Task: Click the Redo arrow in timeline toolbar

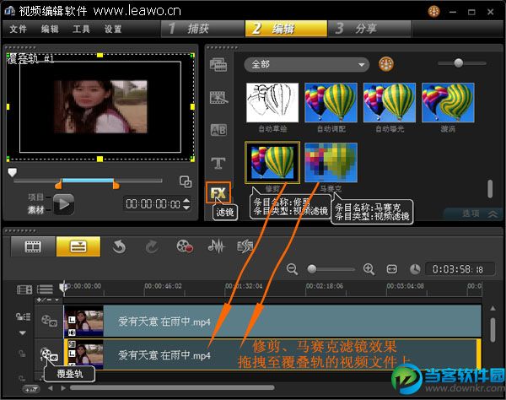Action: 152,246
